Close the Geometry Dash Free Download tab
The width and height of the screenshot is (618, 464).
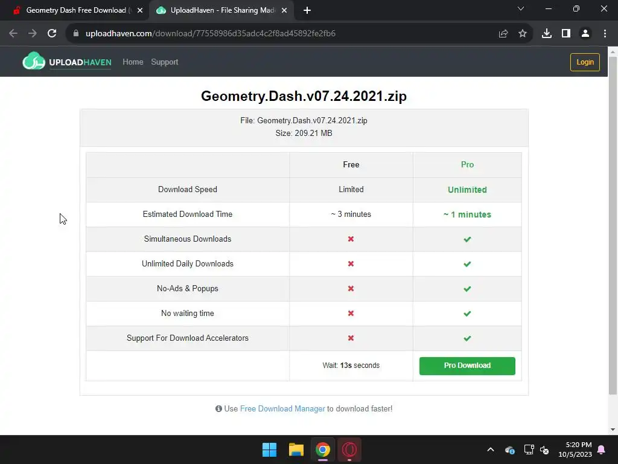pyautogui.click(x=140, y=10)
